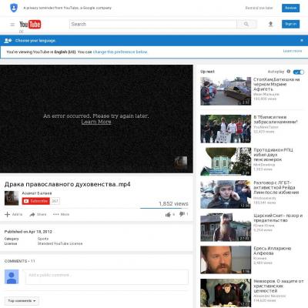Open the Share options
Viewport: 308px width, 308px height.
pos(38,214)
